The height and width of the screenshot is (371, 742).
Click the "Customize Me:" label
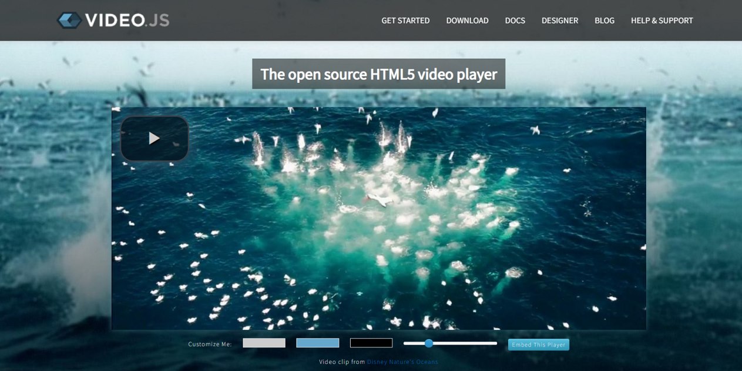click(210, 344)
